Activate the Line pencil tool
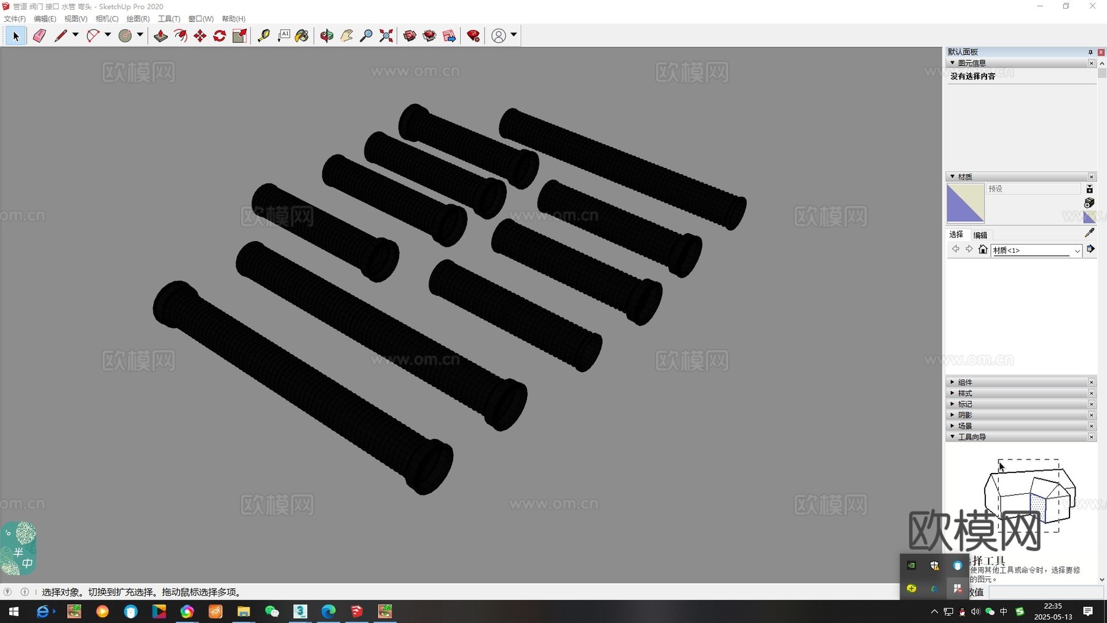Viewport: 1107px width, 623px height. point(60,36)
